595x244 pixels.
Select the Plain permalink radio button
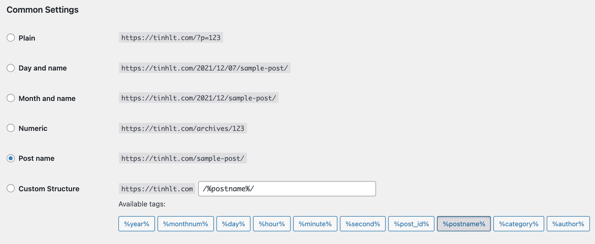pyautogui.click(x=11, y=38)
